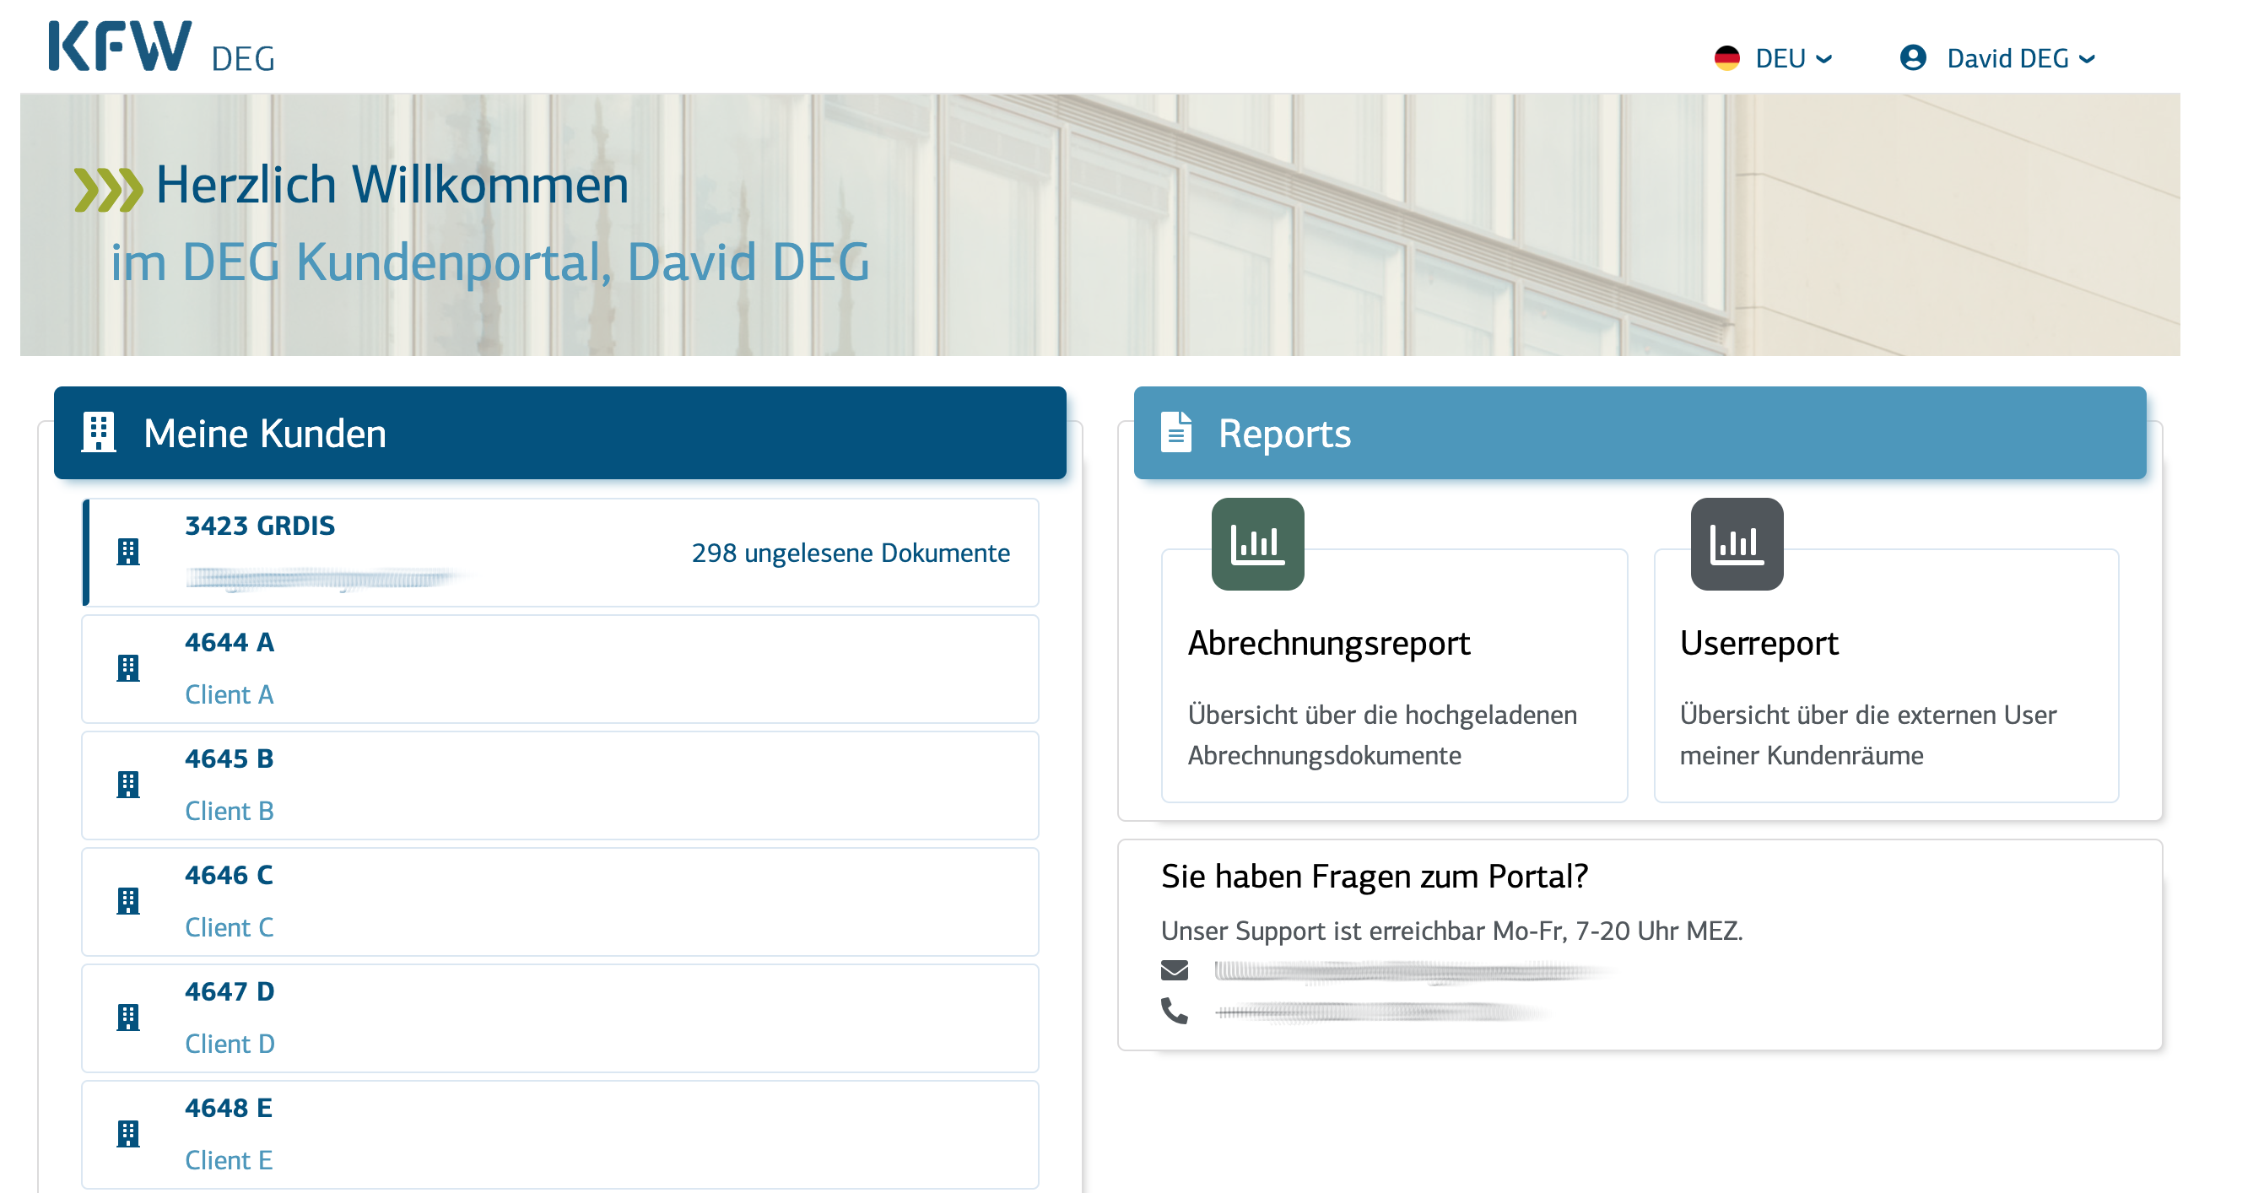This screenshot has height=1193, width=2253.
Task: Expand the David DEG user menu
Action: pyautogui.click(x=2020, y=58)
